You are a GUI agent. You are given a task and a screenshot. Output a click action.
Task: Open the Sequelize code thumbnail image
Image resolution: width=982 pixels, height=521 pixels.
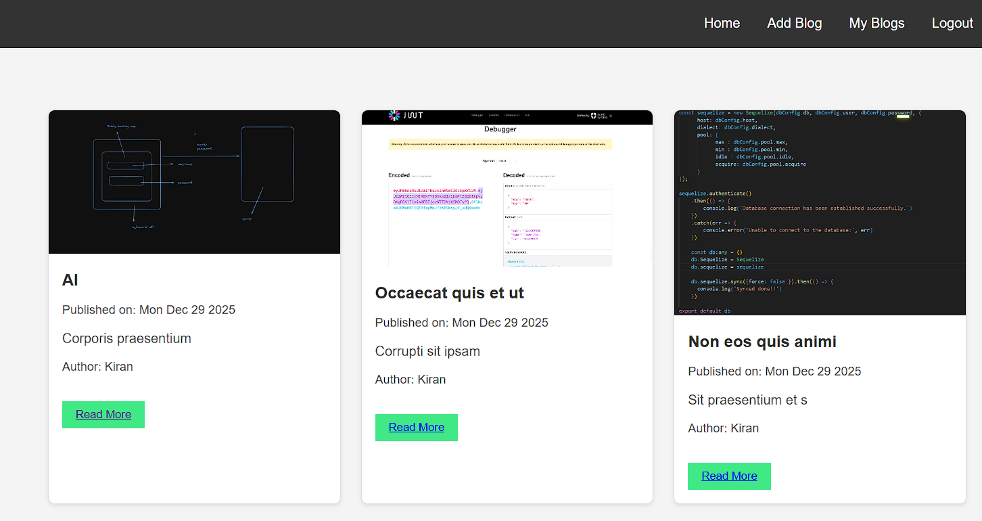(820, 212)
